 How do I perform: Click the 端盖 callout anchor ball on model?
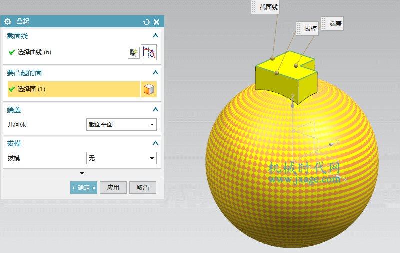296,66
